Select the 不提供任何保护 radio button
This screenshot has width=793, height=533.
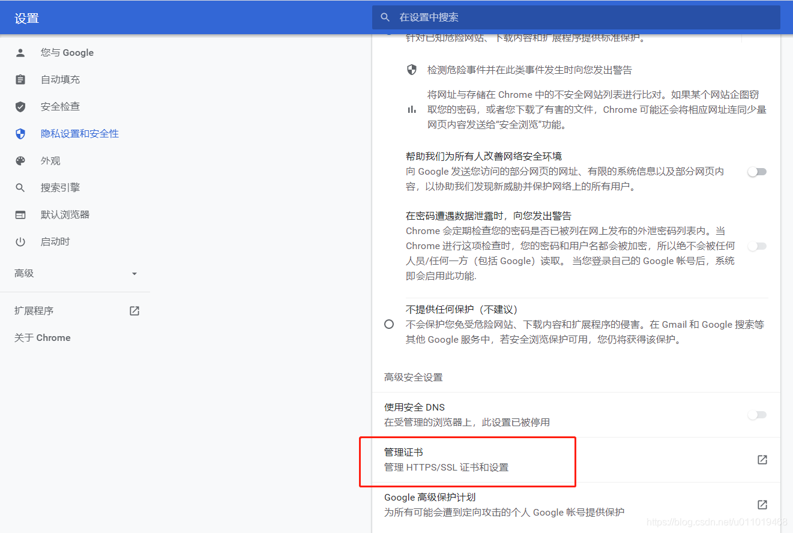pyautogui.click(x=389, y=324)
